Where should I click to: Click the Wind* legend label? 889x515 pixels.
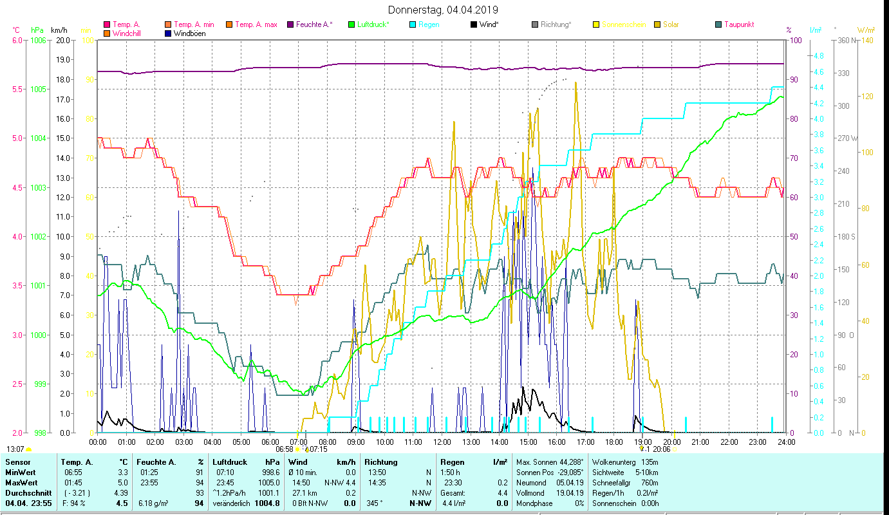tap(490, 25)
